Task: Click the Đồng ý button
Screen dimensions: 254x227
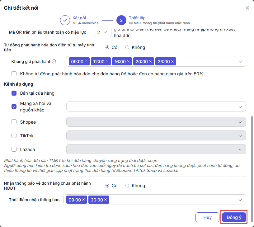Action: (234, 217)
